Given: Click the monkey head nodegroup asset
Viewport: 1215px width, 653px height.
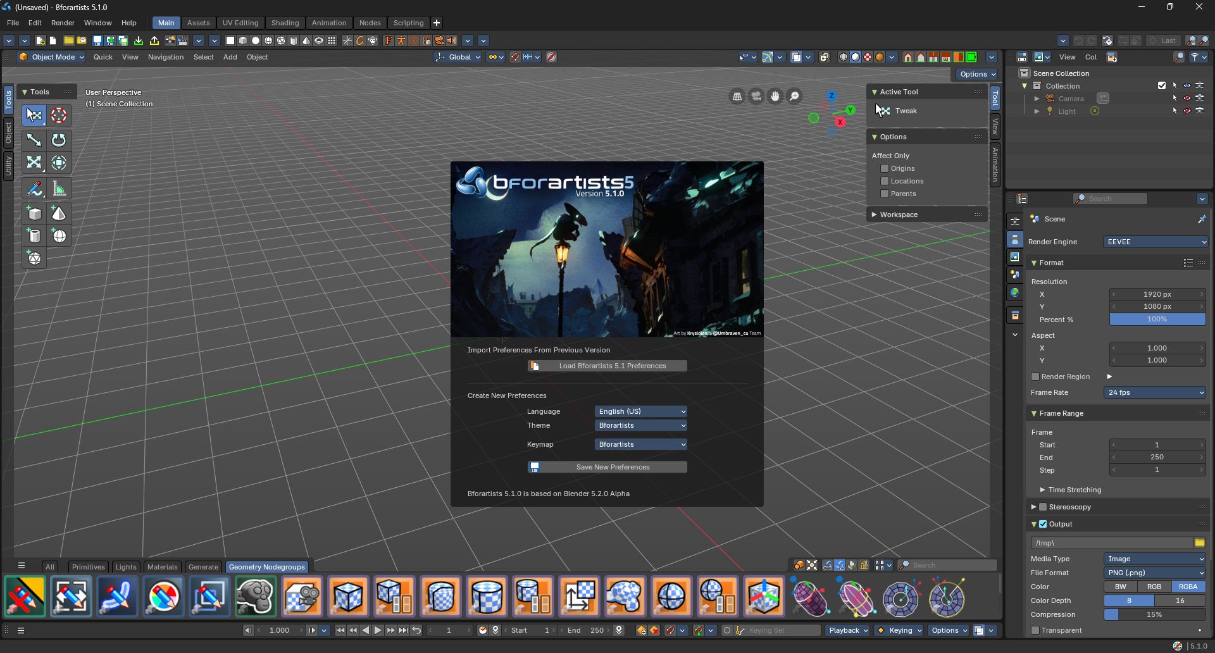Looking at the screenshot, I should coord(256,596).
